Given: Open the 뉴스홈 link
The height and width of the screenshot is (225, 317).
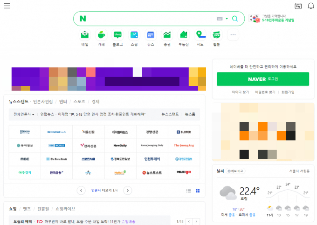Looking at the screenshot, I should click(190, 114).
